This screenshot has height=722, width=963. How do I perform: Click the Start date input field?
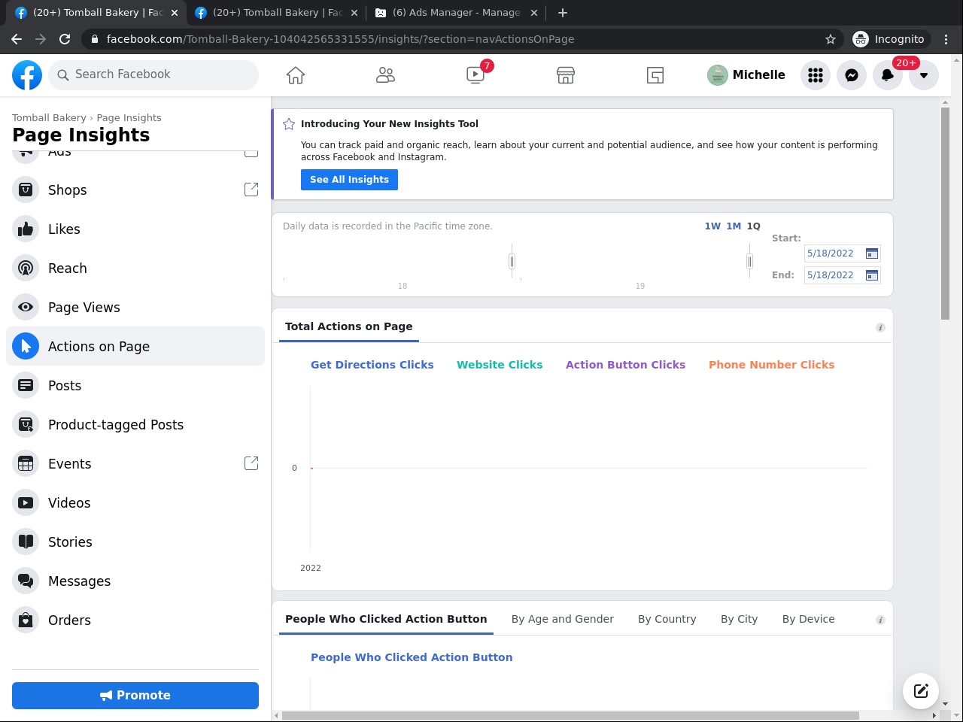click(x=834, y=253)
